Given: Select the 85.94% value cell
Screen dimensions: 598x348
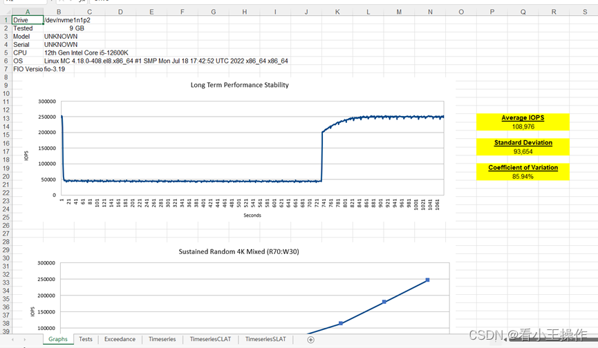Looking at the screenshot, I should [x=523, y=176].
